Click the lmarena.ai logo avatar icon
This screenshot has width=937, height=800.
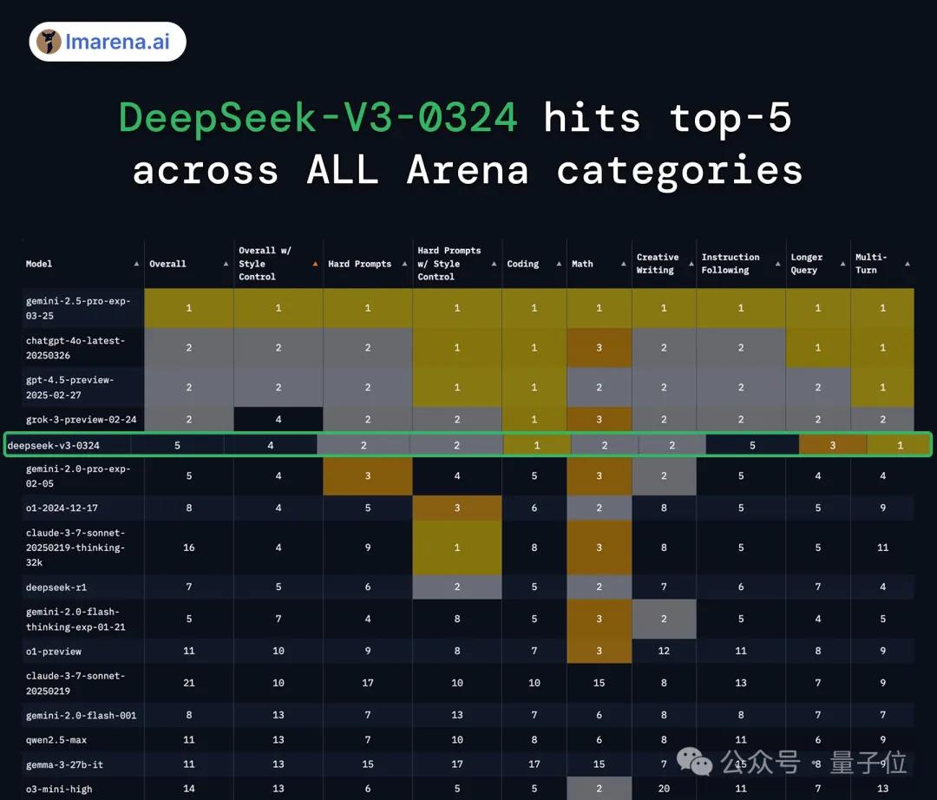(49, 41)
